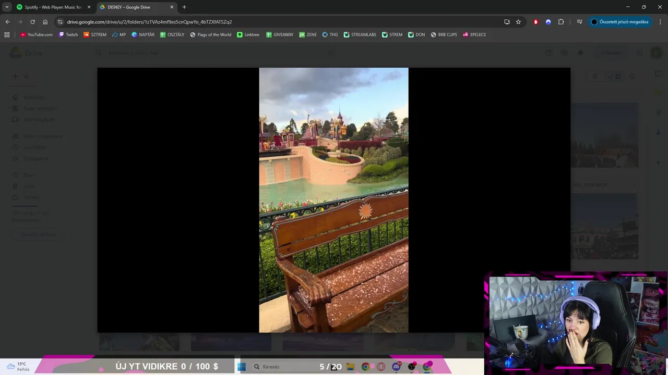Viewport: 668px width, 375px height.
Task: Click the Összetett jelszó megadása profile button
Action: [620, 22]
